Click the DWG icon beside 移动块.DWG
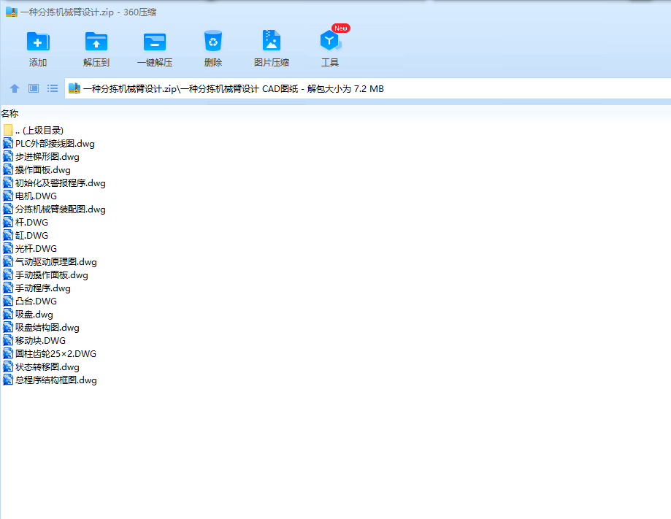This screenshot has width=671, height=519. (8, 341)
